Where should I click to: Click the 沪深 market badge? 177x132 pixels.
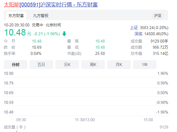(157, 16)
